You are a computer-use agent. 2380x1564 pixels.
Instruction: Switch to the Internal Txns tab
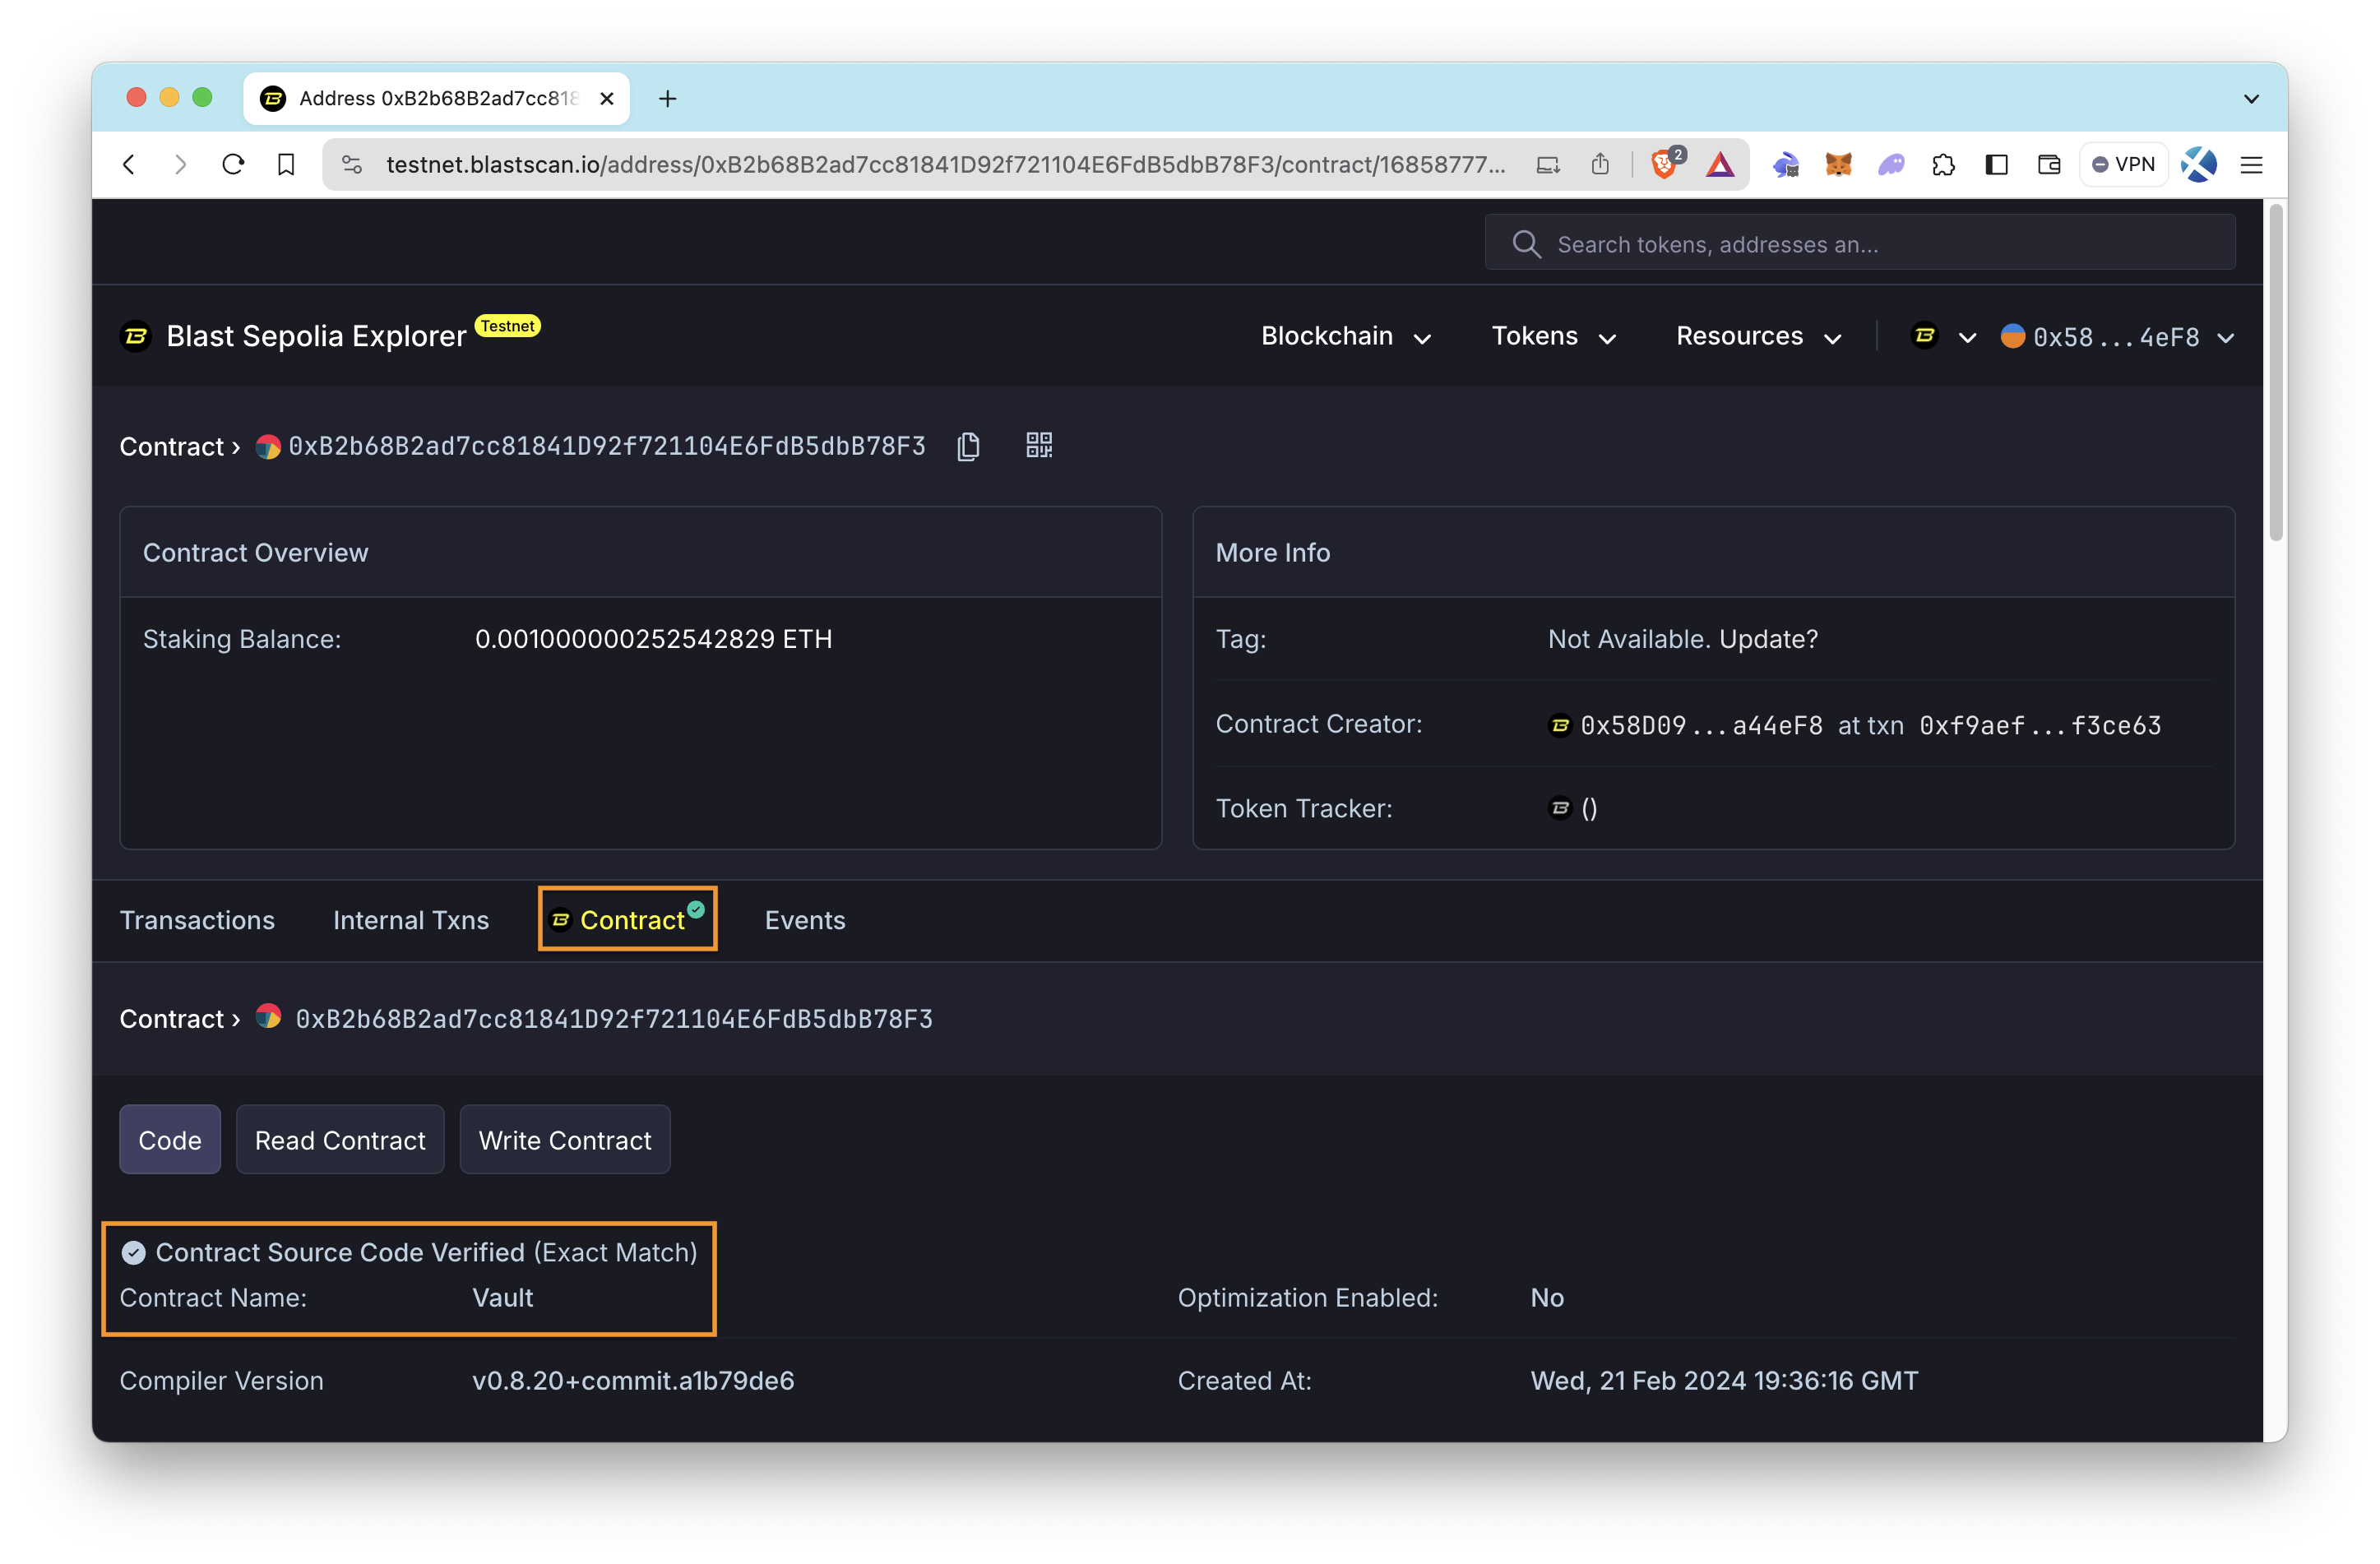[410, 920]
